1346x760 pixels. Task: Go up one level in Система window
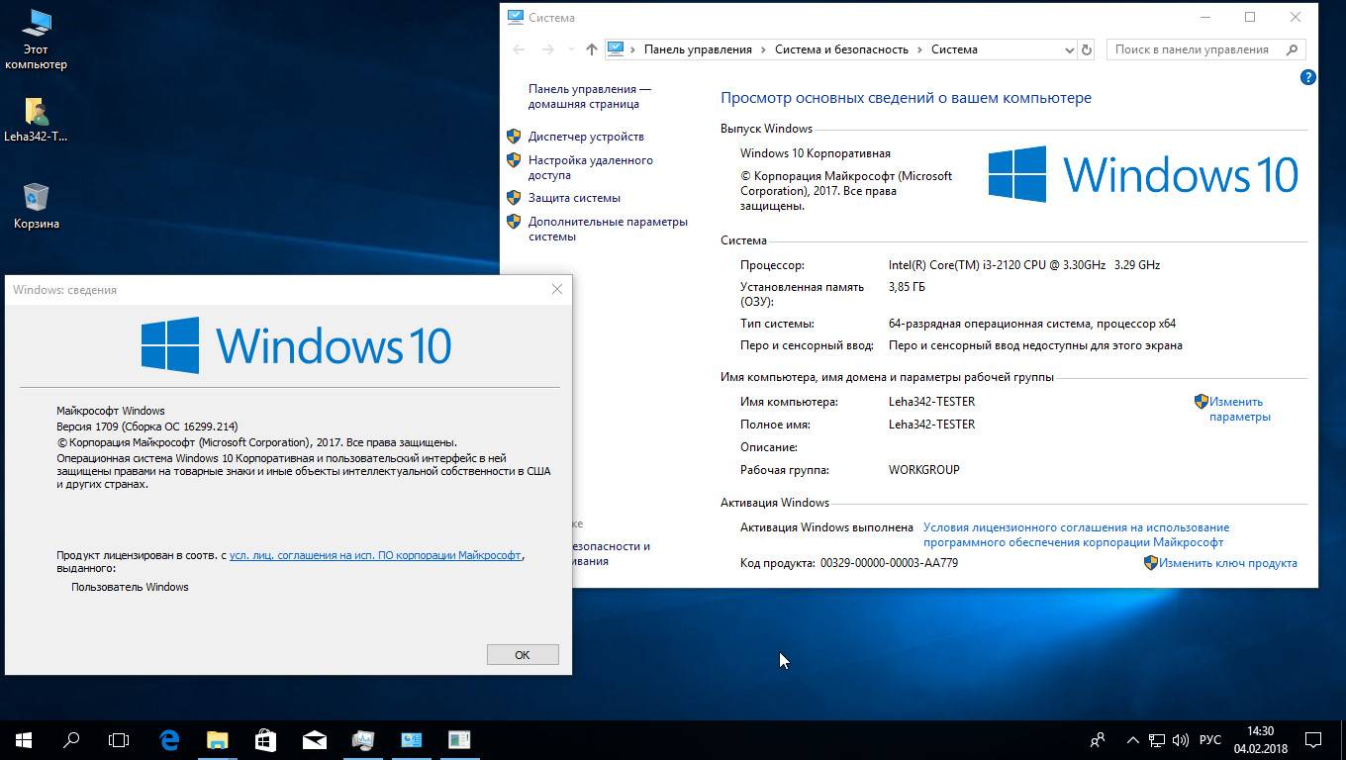[592, 49]
